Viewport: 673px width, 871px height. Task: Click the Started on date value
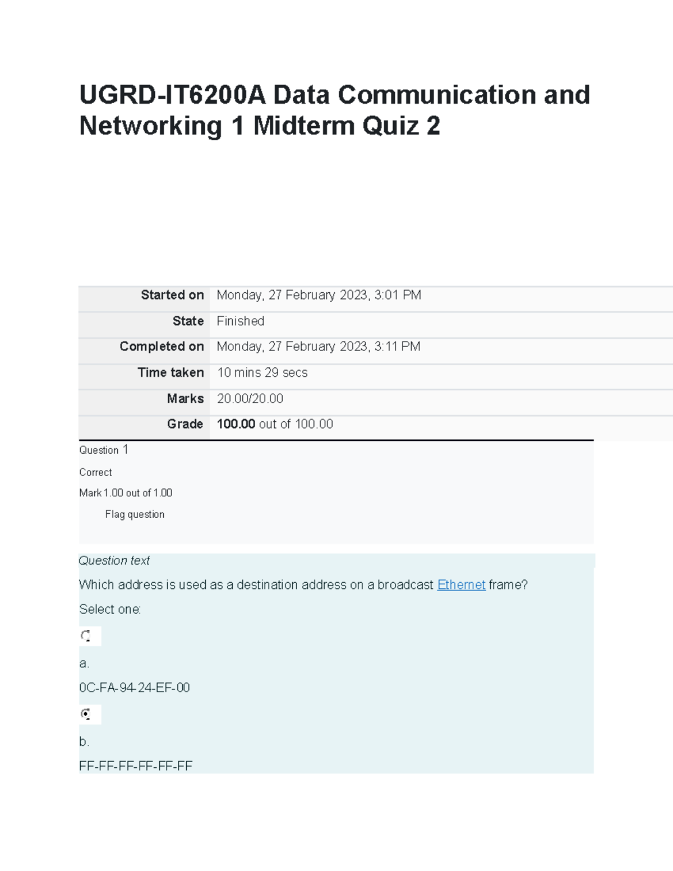(319, 295)
